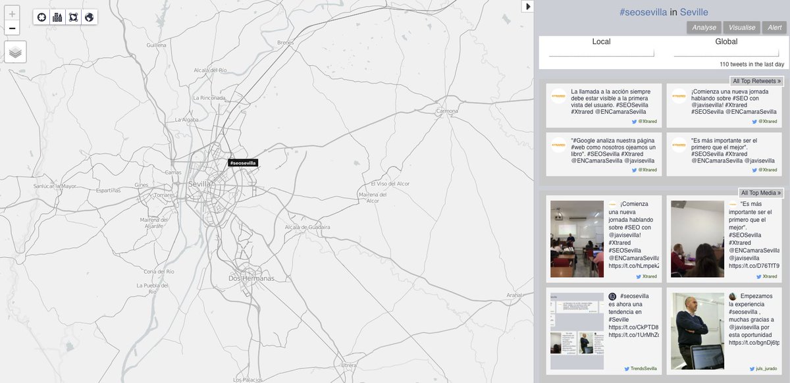Open @Xtrared handle under 'Es más importante' retweet
Image resolution: width=790 pixels, height=383 pixels.
pyautogui.click(x=767, y=170)
